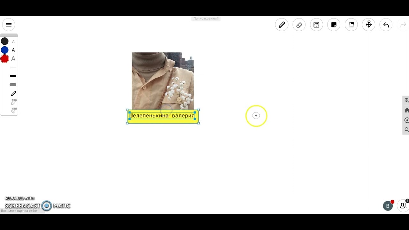The image size is (409, 230).
Task: Pick the blue color swatch
Action: [x=4, y=50]
